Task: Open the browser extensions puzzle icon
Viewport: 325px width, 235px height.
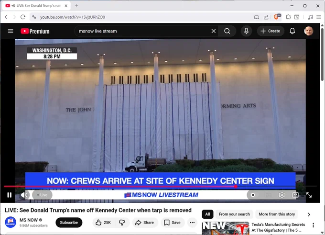Action: point(288,17)
